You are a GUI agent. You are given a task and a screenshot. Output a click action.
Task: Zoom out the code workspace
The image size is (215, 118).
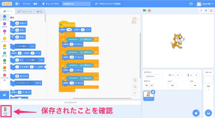[135, 86]
